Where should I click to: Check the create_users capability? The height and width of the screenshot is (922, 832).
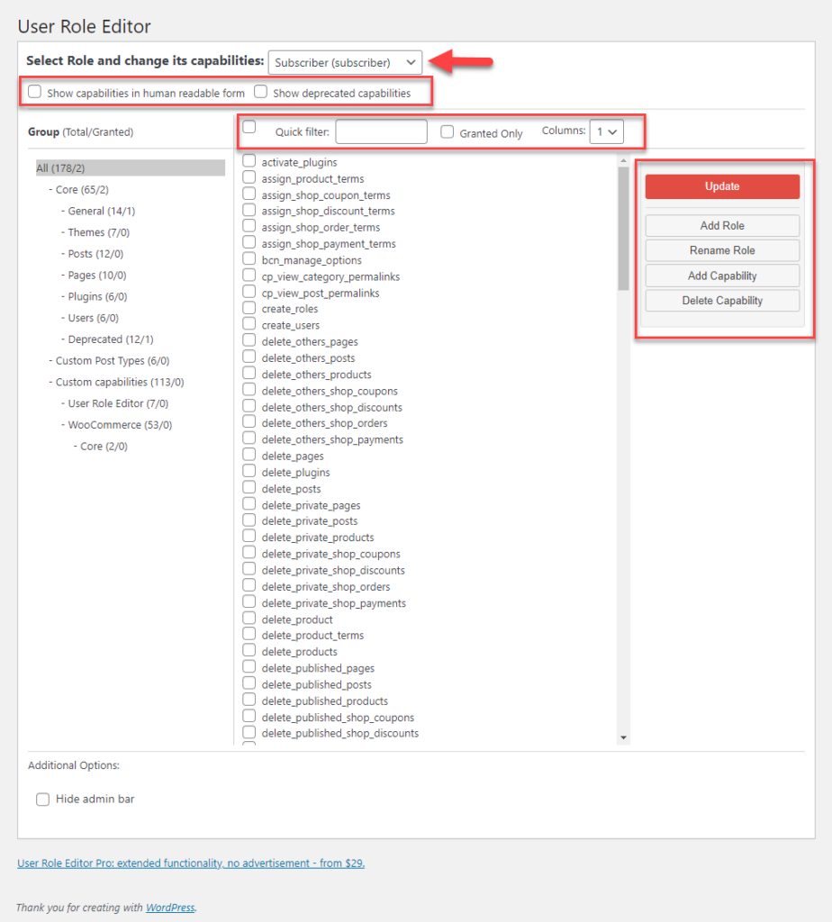click(249, 324)
